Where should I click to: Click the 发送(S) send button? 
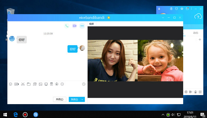tap(75, 99)
